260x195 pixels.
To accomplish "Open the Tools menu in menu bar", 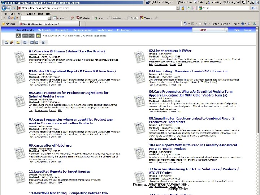I will click(40, 14).
